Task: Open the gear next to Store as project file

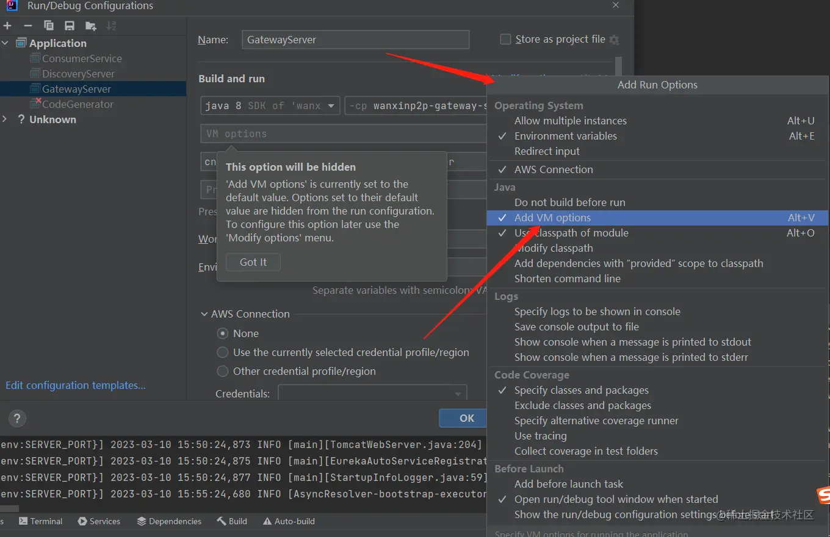Action: [x=614, y=40]
